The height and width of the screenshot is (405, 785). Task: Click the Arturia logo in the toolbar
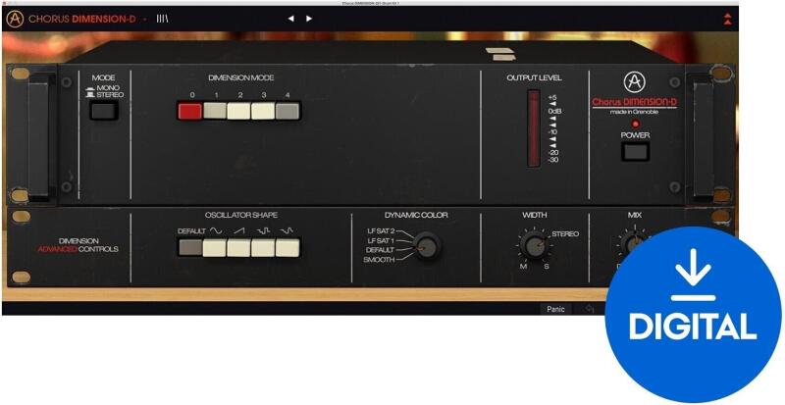pyautogui.click(x=14, y=18)
